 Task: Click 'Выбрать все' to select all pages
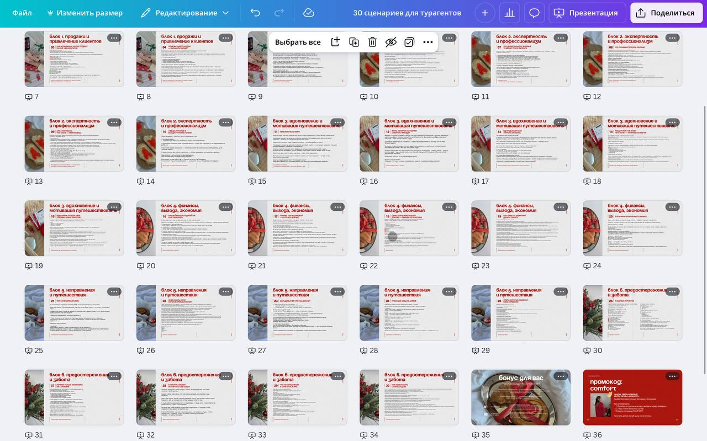pos(298,42)
